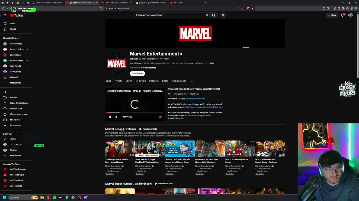The width and height of the screenshot is (359, 201).
Task: Expand the Suscripciones section
Action: click(12, 38)
